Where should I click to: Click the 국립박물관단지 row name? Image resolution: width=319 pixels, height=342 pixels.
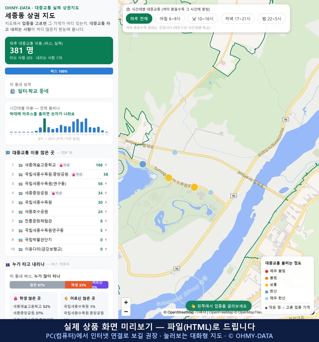(x=38, y=240)
